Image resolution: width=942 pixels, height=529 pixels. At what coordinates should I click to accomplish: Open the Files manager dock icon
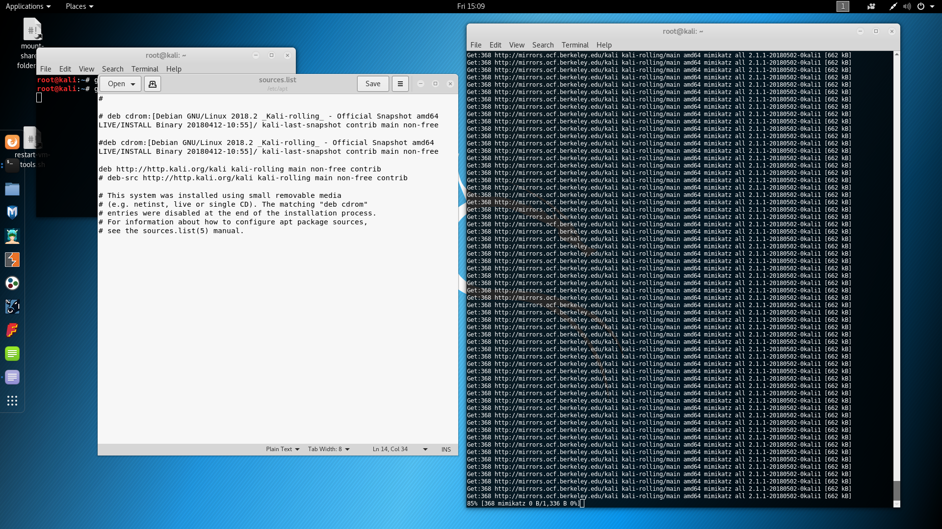point(12,189)
